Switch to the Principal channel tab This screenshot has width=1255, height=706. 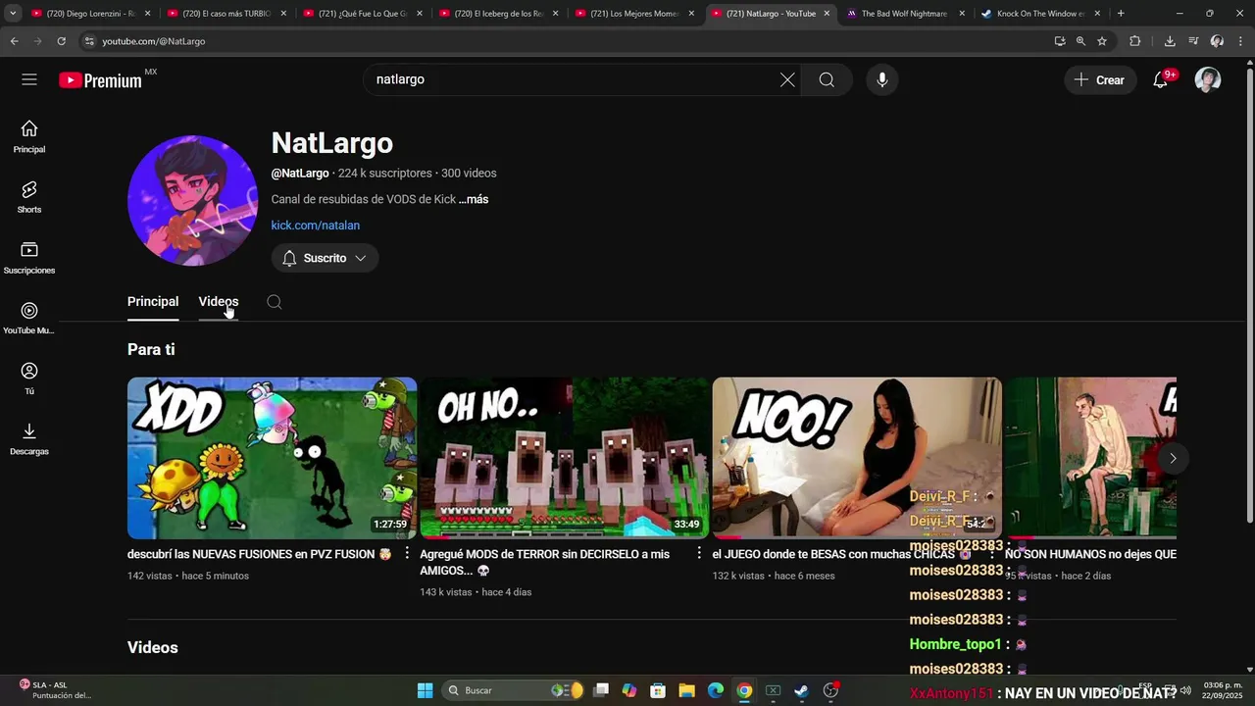point(153,302)
